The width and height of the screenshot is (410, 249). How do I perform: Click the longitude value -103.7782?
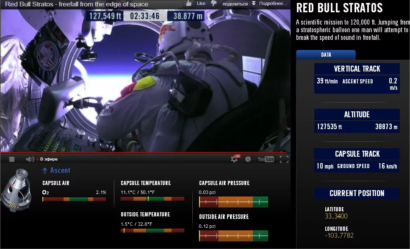[339, 235]
